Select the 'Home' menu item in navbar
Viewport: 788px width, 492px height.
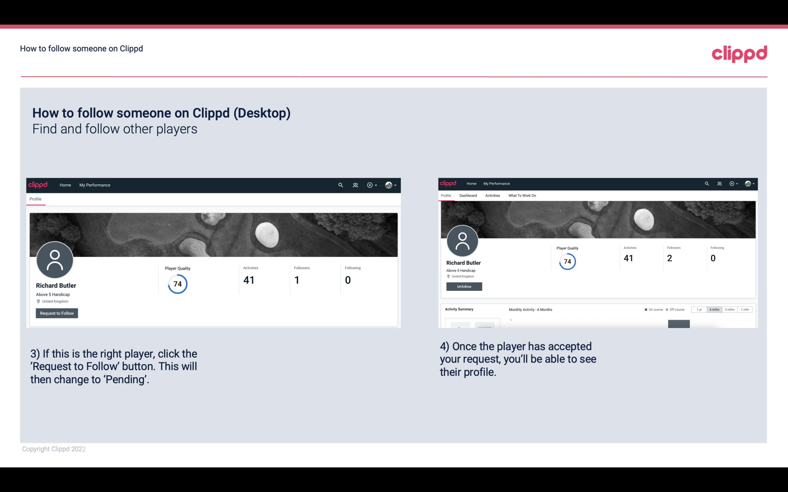coord(65,185)
